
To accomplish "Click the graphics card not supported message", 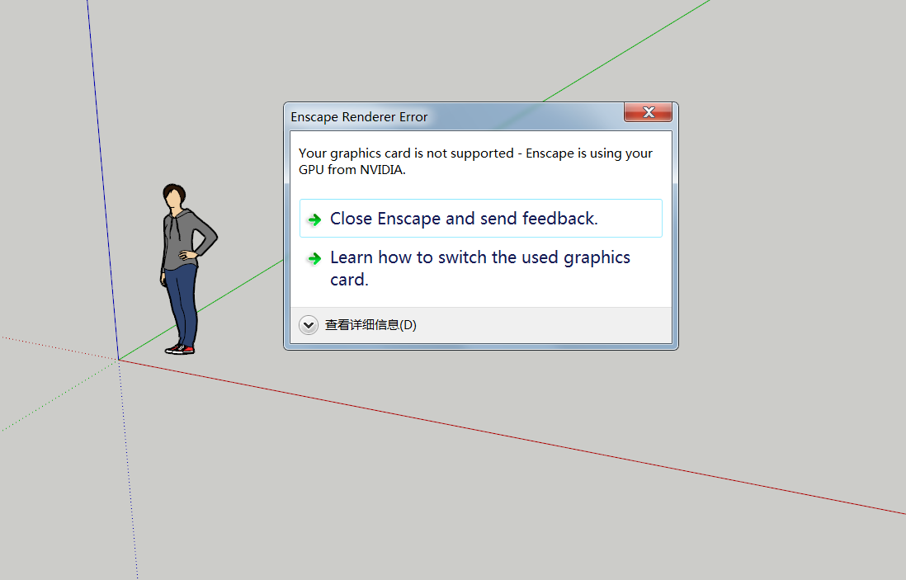I will click(x=475, y=161).
